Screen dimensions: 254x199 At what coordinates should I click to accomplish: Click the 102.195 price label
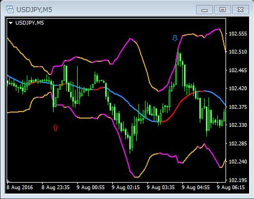point(238,180)
